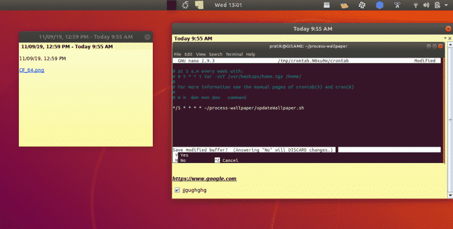This screenshot has width=453, height=229.
Task: Click the left note's grey title bar
Action: click(x=86, y=37)
